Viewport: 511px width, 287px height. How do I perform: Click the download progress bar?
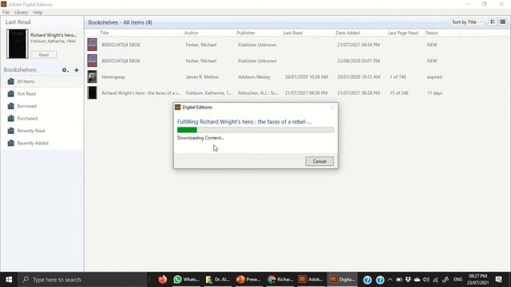[x=255, y=130]
